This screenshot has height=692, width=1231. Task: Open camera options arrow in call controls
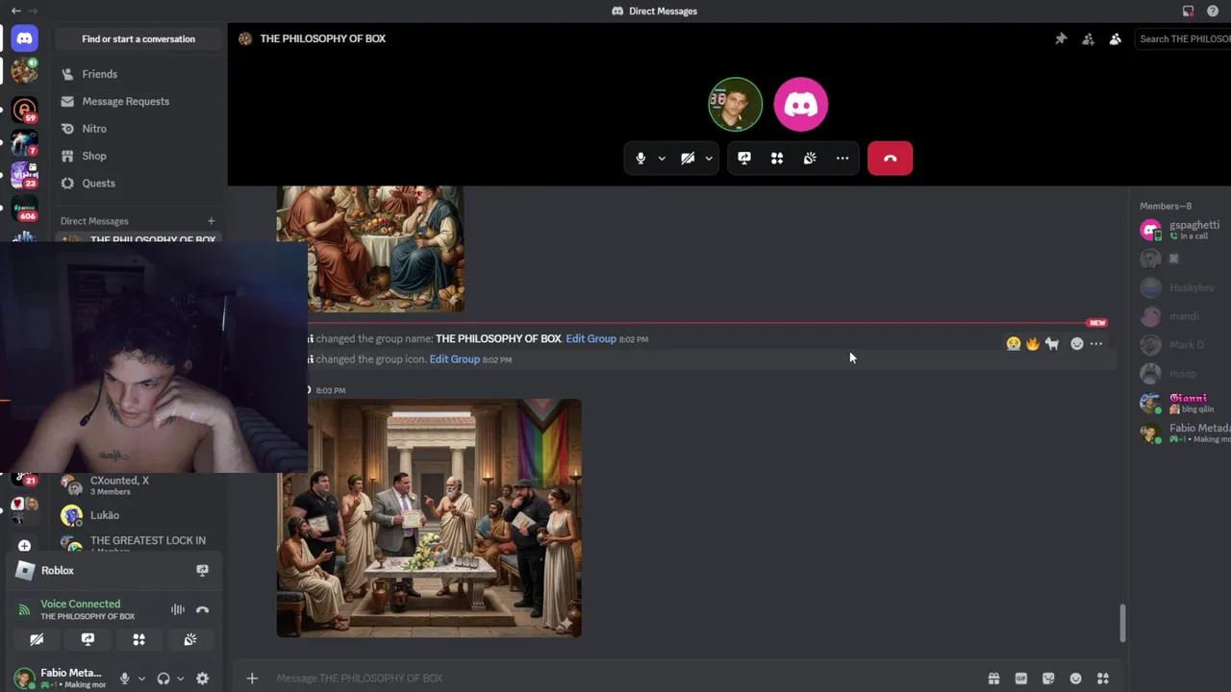coord(709,159)
